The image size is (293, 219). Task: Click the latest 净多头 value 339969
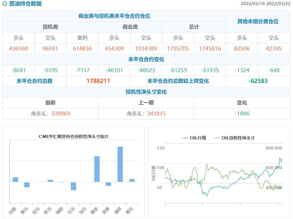pos(60,113)
